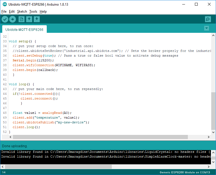
Task: Click LiquidCrystal invalid library console message
Action: click(x=106, y=152)
